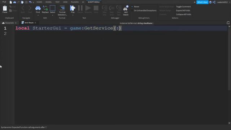Close the Anti-Reset script tab
This screenshot has height=130, width=231.
35,23
